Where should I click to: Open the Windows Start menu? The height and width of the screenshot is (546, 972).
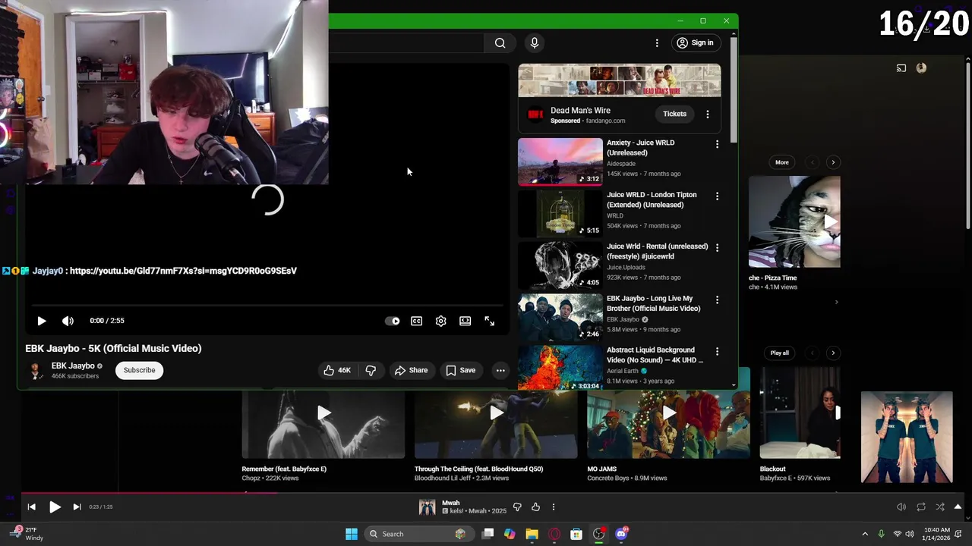[x=352, y=534]
